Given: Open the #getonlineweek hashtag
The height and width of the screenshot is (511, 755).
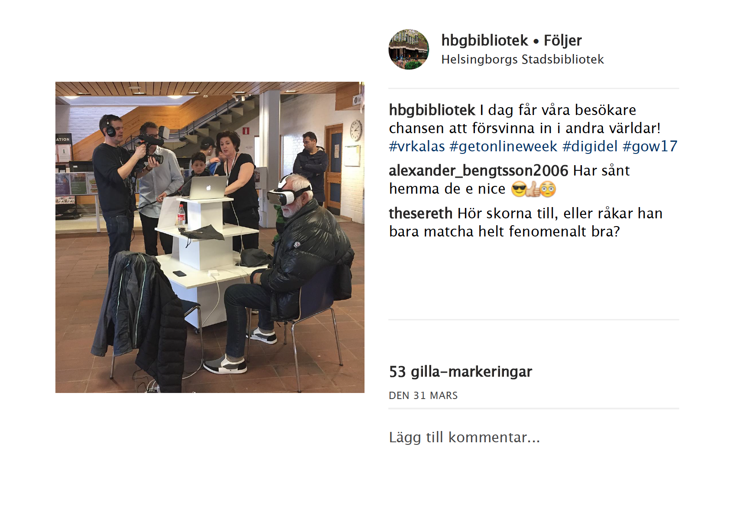Looking at the screenshot, I should (503, 146).
